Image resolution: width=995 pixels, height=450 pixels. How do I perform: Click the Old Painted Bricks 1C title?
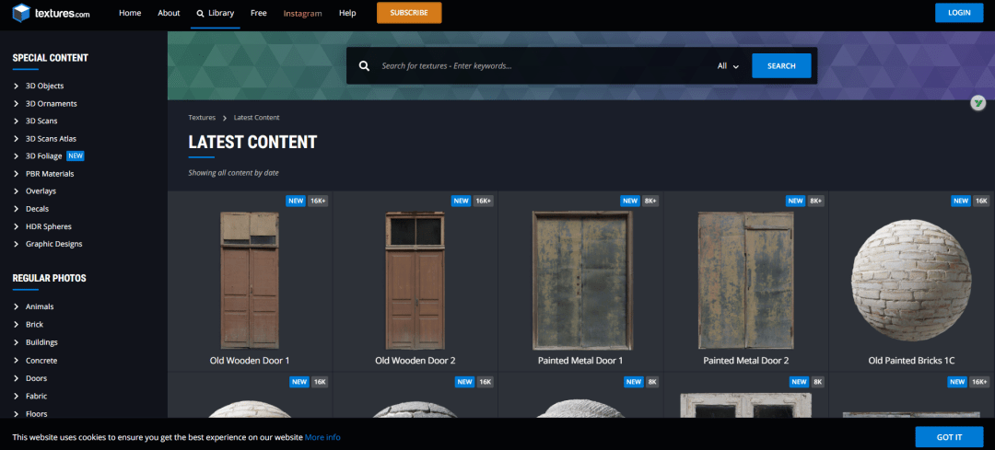click(x=911, y=361)
